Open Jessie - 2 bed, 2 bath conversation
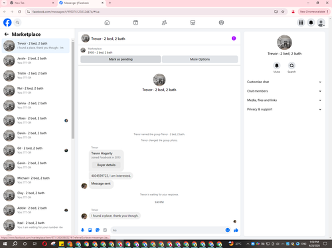Viewport: 332px width, 248px height. [x=36, y=61]
